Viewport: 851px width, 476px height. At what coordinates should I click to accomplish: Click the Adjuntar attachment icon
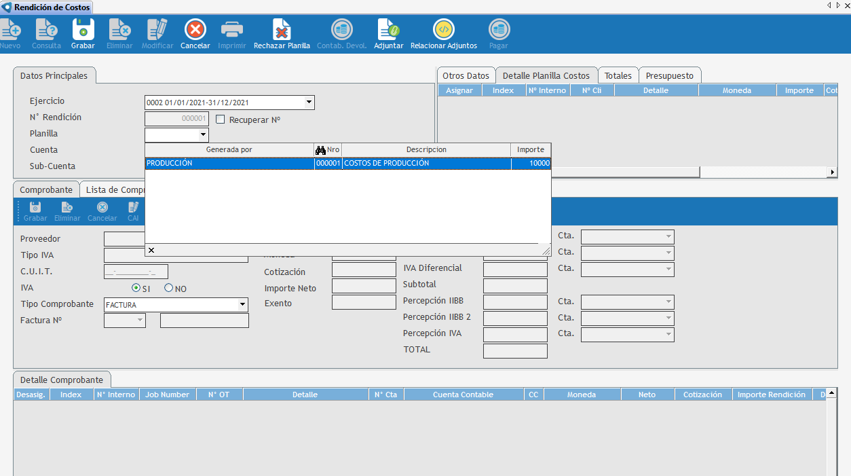coord(388,30)
